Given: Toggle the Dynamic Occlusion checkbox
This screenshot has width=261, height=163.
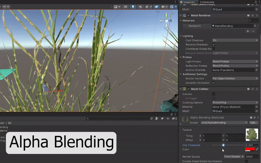Looking at the screenshot, I should click(x=213, y=82).
